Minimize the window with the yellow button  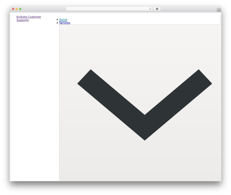tap(17, 9)
